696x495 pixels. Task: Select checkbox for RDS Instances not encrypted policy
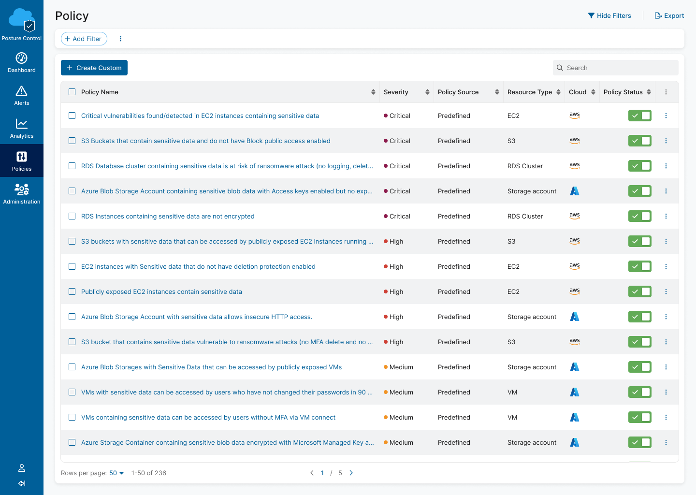point(72,216)
